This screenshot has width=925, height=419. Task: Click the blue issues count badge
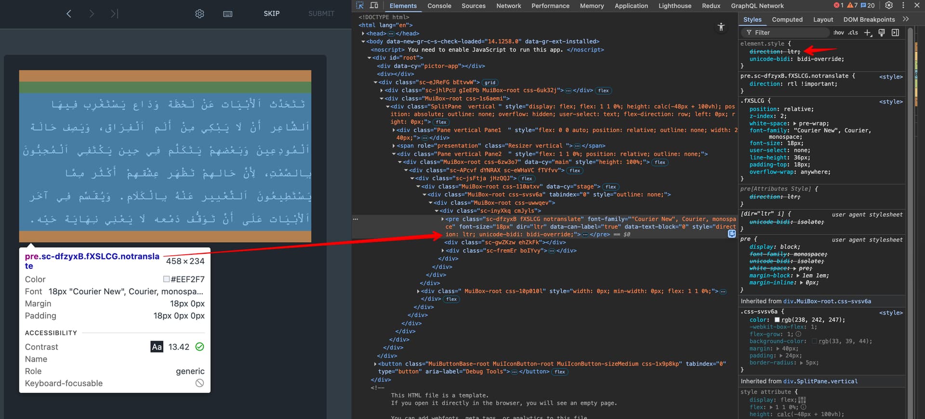click(x=868, y=5)
